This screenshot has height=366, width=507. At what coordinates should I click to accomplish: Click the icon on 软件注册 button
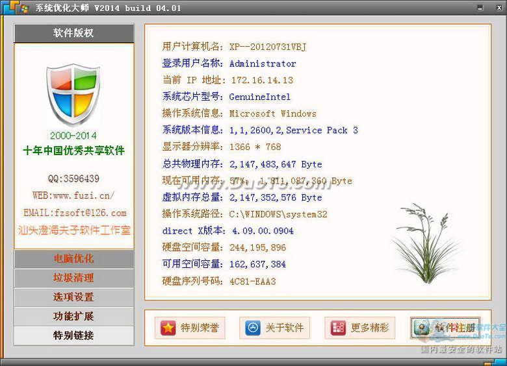423,328
